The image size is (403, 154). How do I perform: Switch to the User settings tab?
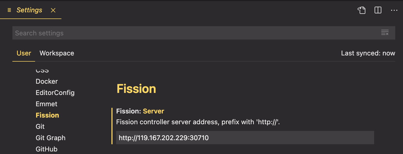click(x=24, y=53)
